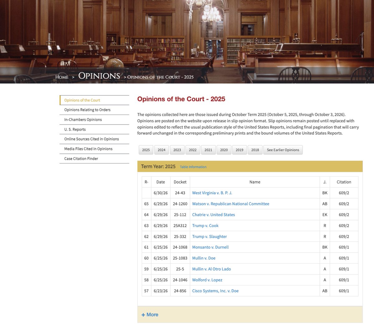This screenshot has height=331, width=374.
Task: Select docket number 25A312 cell
Action: [180, 226]
